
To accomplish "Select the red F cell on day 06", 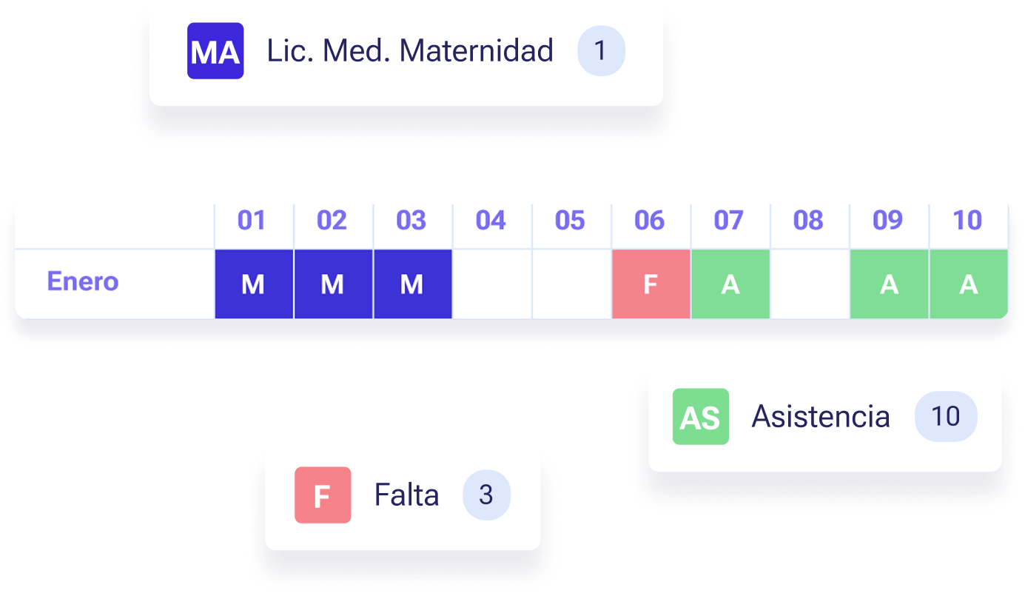I will click(x=651, y=284).
